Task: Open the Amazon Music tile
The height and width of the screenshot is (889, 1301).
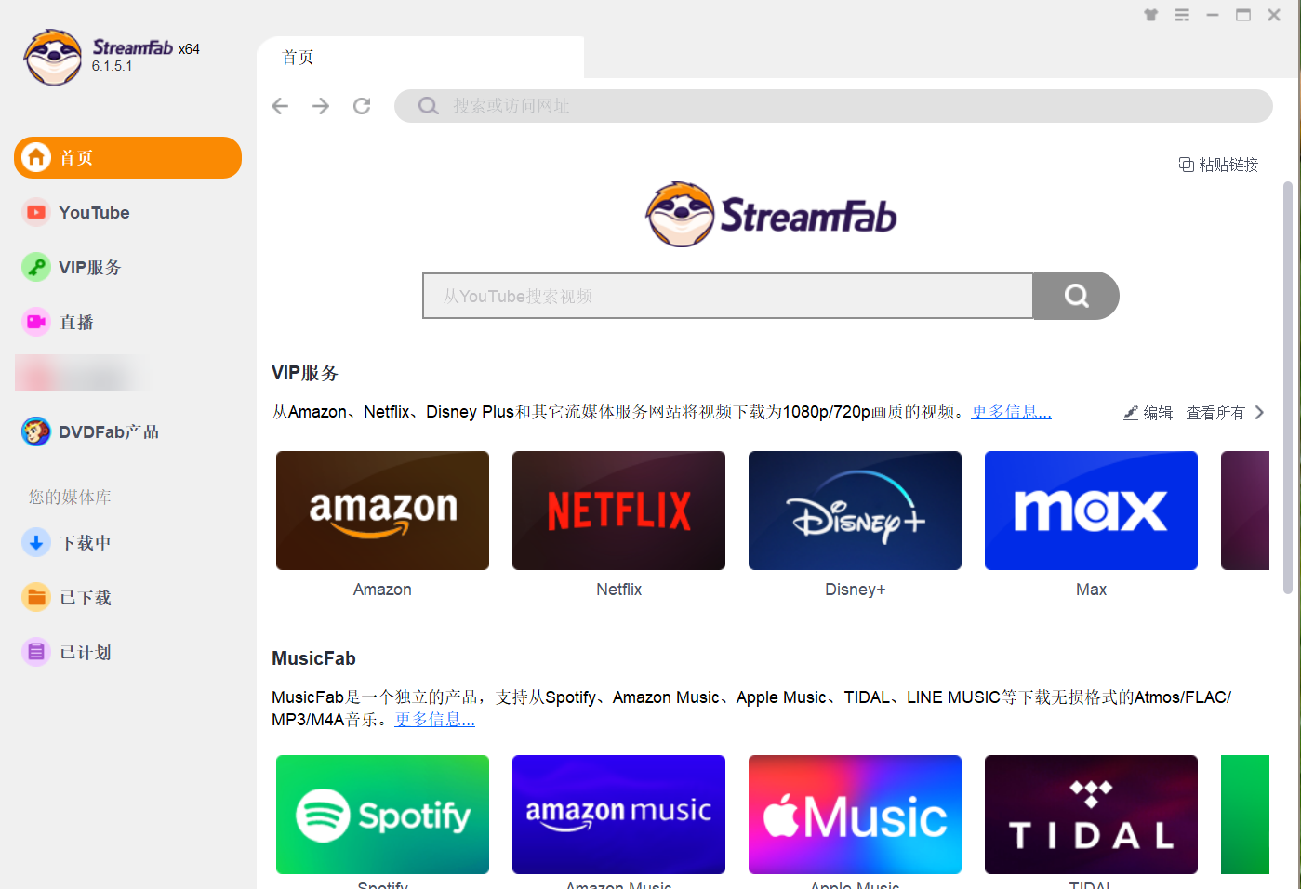Action: 618,815
